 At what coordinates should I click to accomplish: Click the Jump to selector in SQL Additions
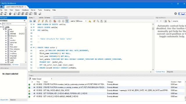tap(179, 21)
